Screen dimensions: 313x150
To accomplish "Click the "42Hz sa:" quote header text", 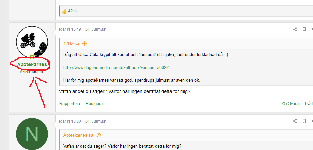I will 72,43.
